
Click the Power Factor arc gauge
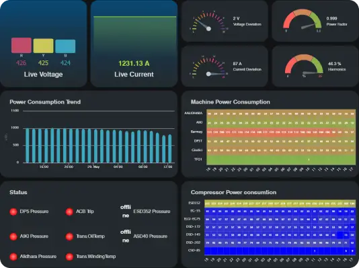point(303,20)
